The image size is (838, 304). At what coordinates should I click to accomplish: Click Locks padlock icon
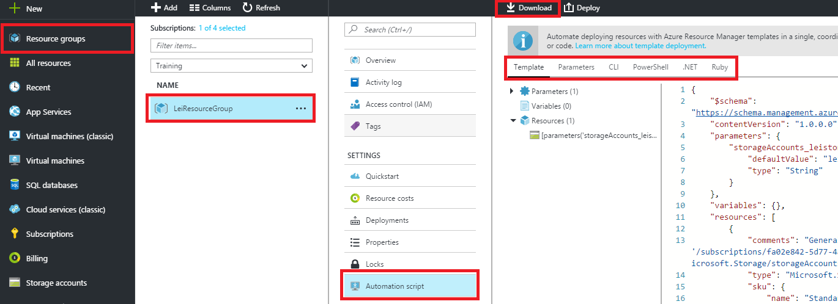coord(355,264)
